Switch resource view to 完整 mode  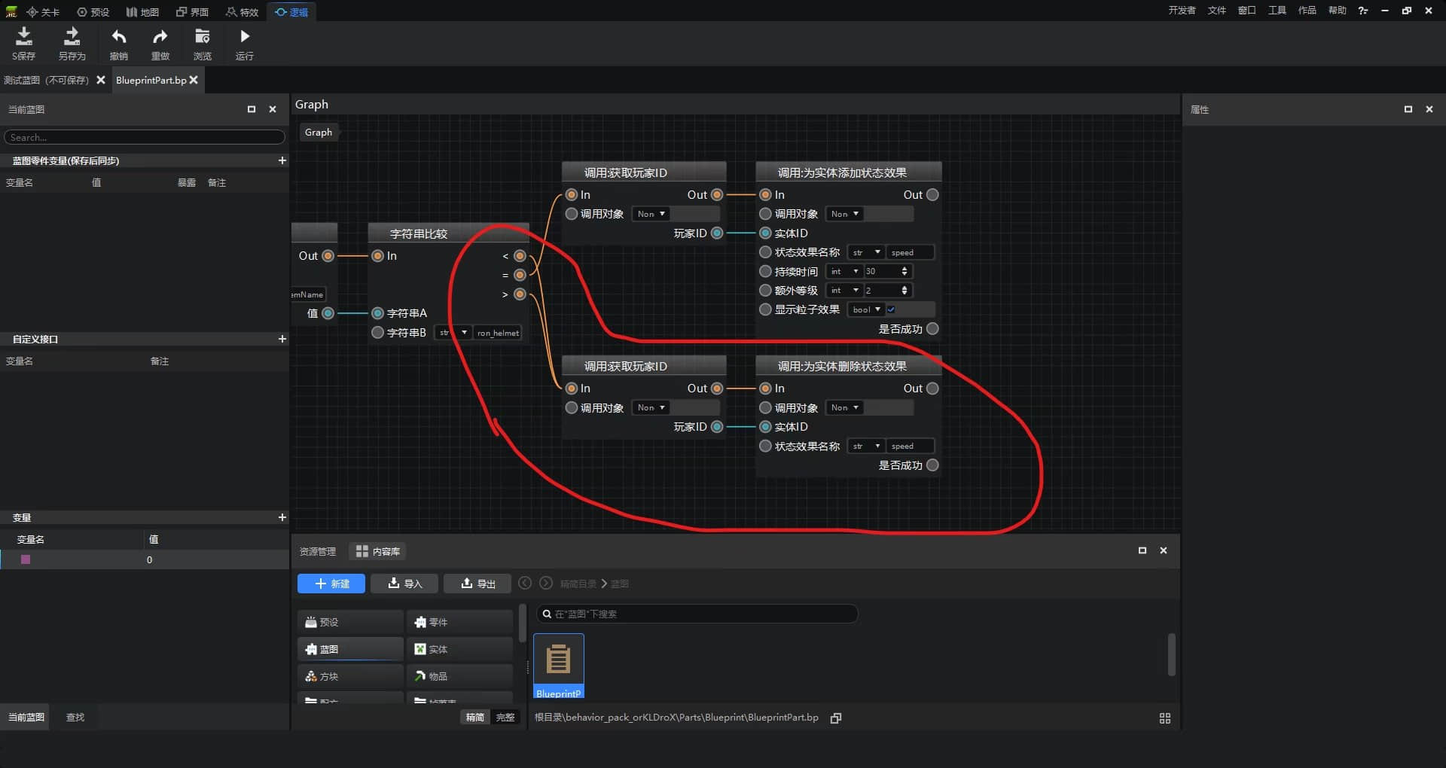pyautogui.click(x=505, y=718)
